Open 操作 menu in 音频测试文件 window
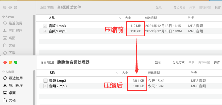 click(218, 8)
